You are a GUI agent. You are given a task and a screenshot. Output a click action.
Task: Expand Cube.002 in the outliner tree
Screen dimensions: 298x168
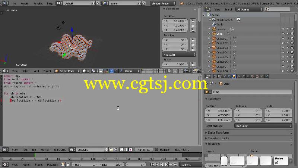pyautogui.click(x=209, y=43)
